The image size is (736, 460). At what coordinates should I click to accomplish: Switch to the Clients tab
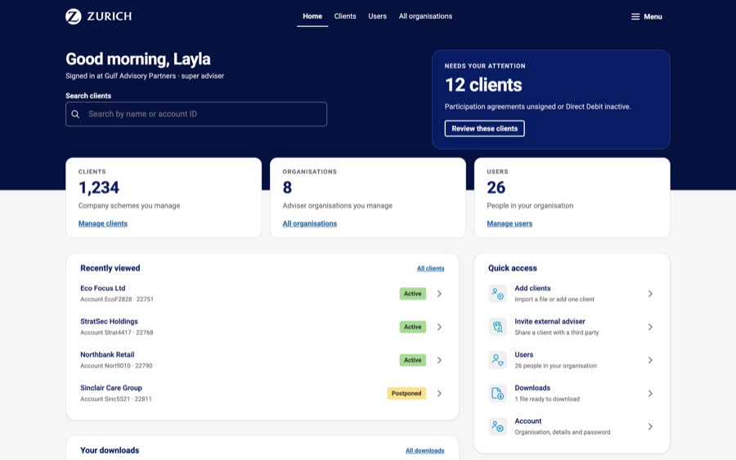[345, 16]
